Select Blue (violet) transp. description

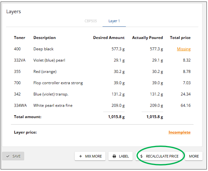[51, 94]
